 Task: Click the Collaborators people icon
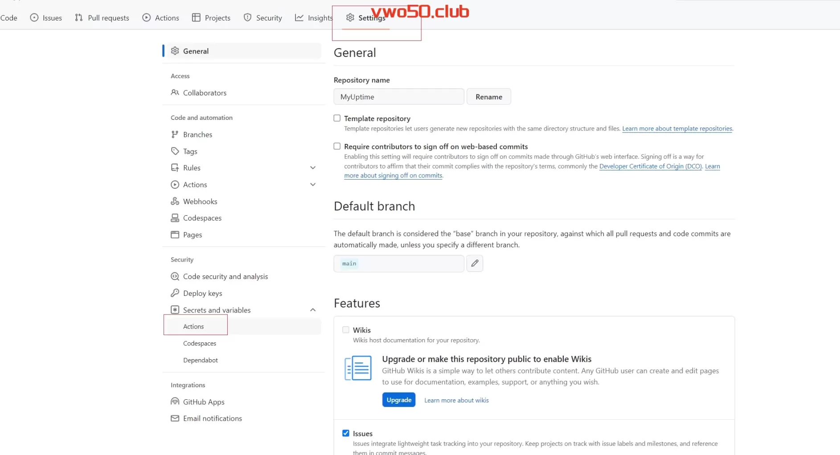[x=175, y=93]
